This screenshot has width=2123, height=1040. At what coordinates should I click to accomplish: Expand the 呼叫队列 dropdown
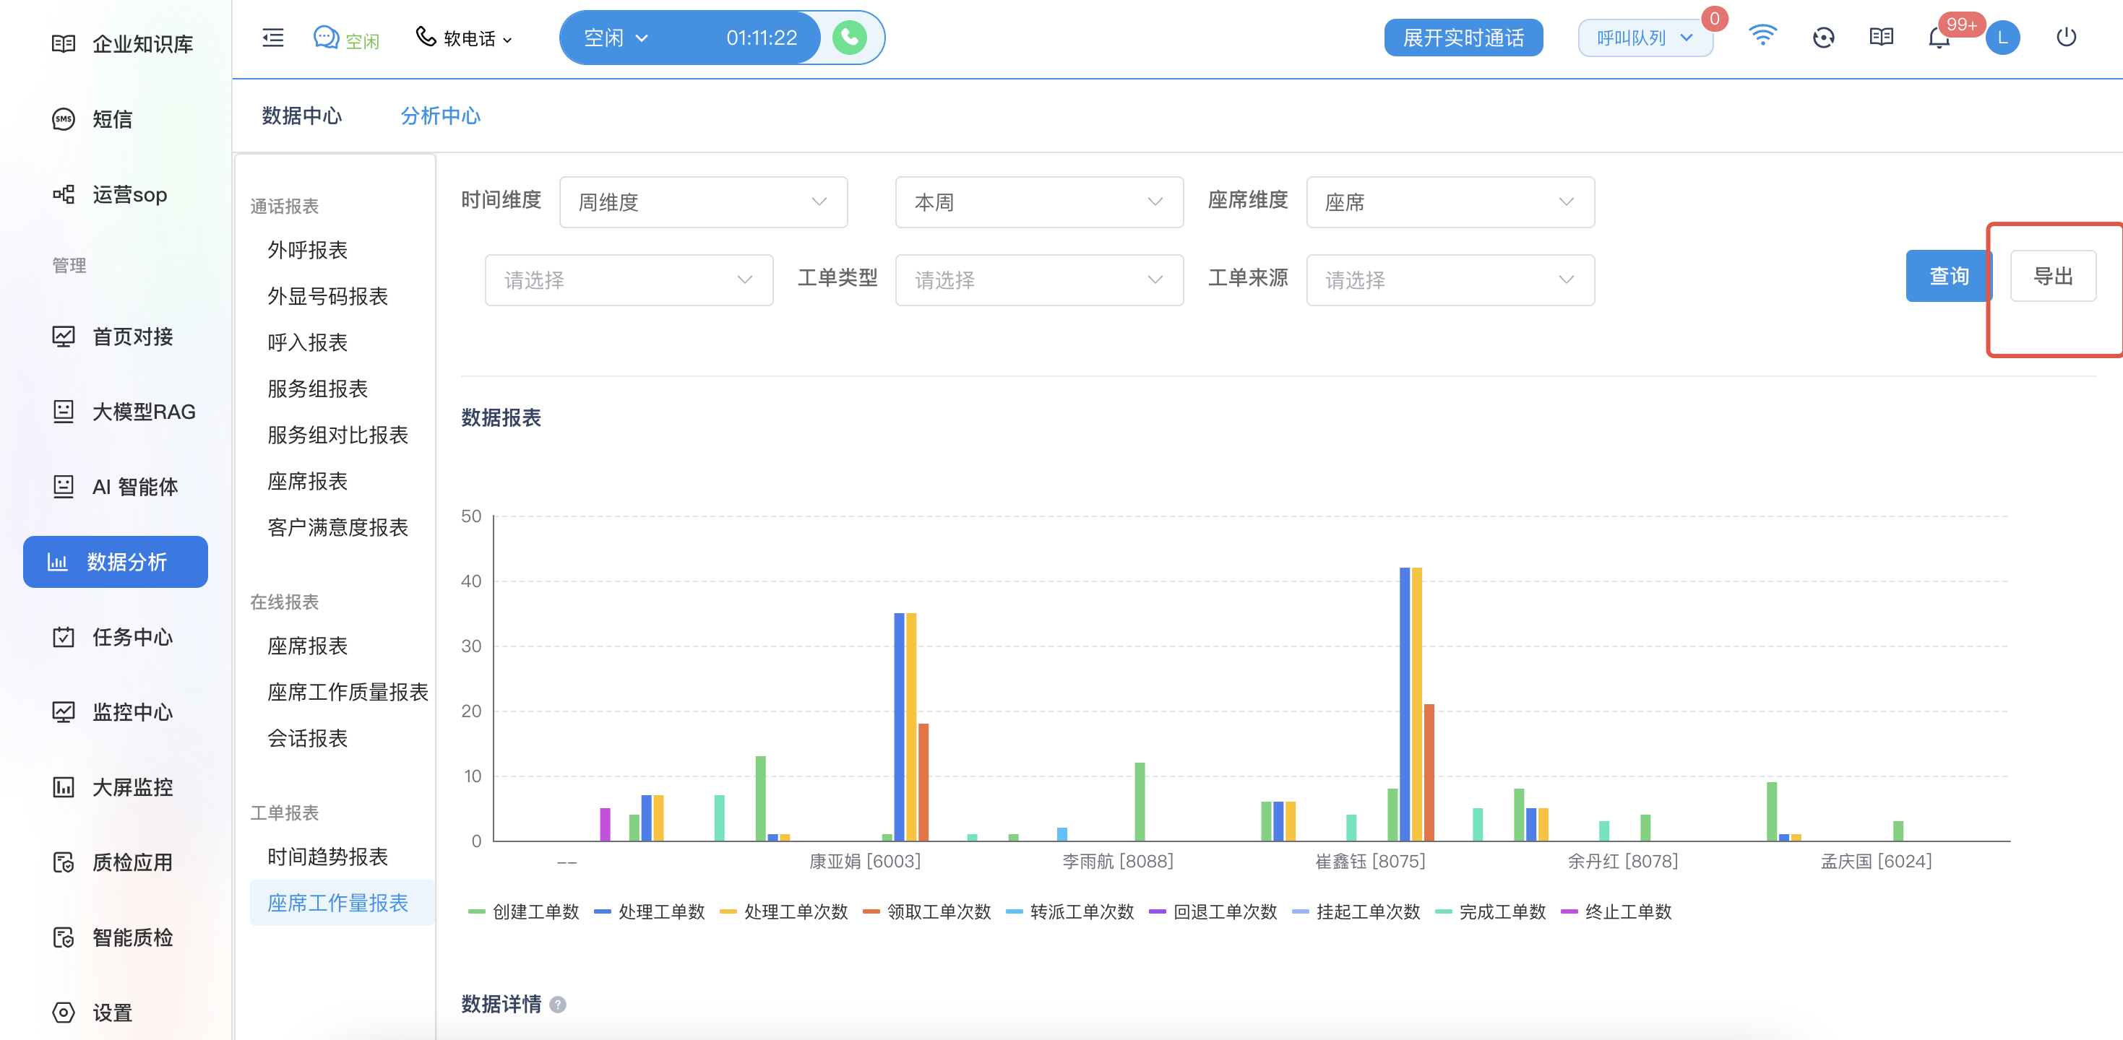tap(1645, 38)
